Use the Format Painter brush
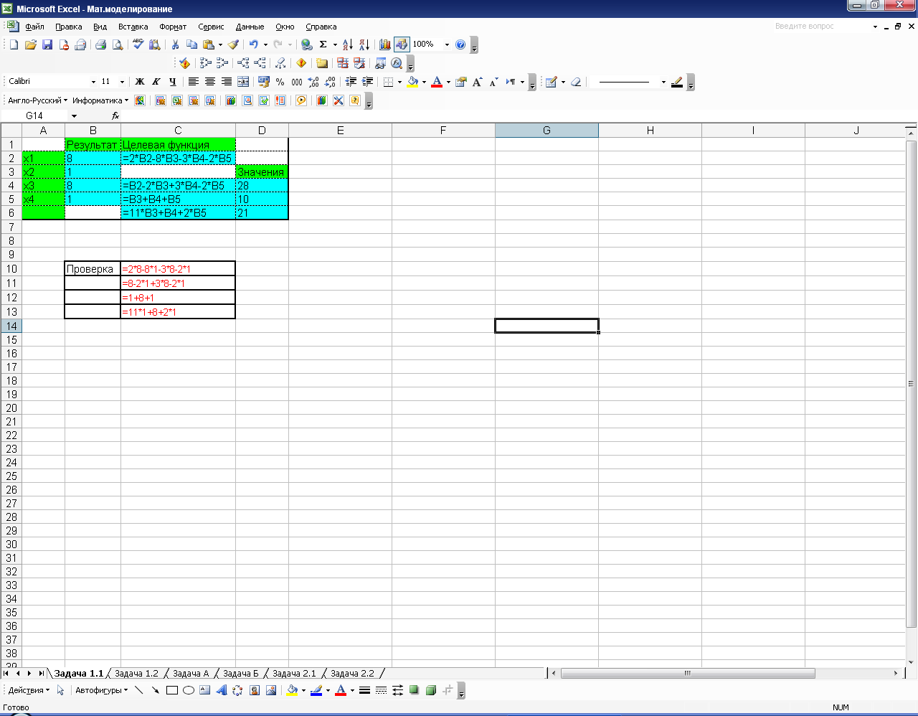The height and width of the screenshot is (716, 918). click(x=233, y=44)
